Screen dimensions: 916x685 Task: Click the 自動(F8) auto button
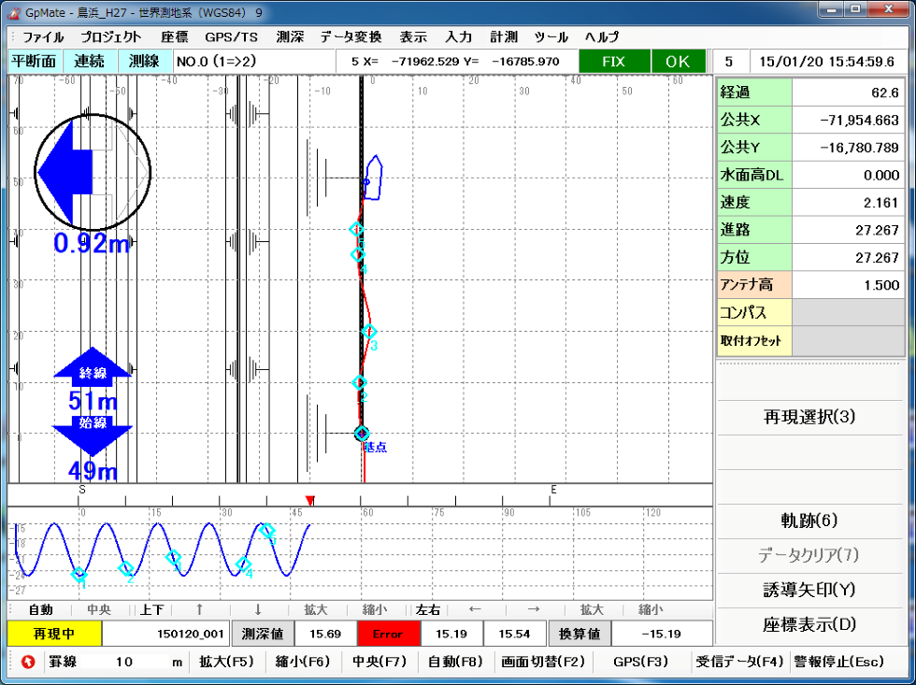tap(456, 662)
